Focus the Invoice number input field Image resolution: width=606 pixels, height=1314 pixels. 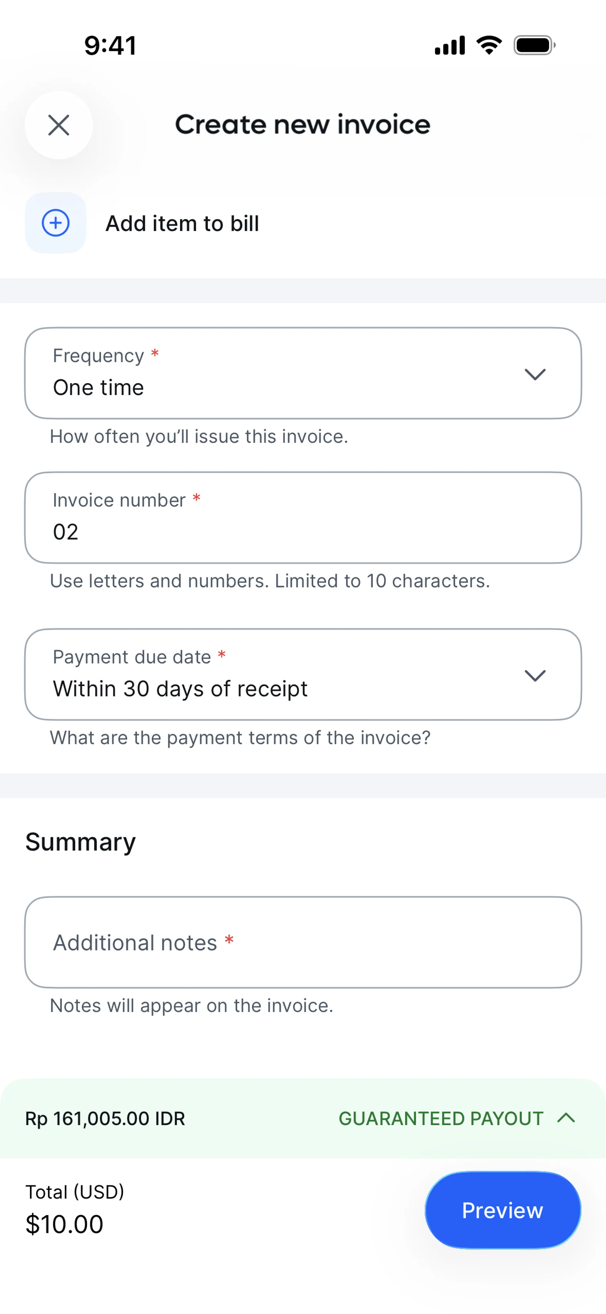click(303, 518)
